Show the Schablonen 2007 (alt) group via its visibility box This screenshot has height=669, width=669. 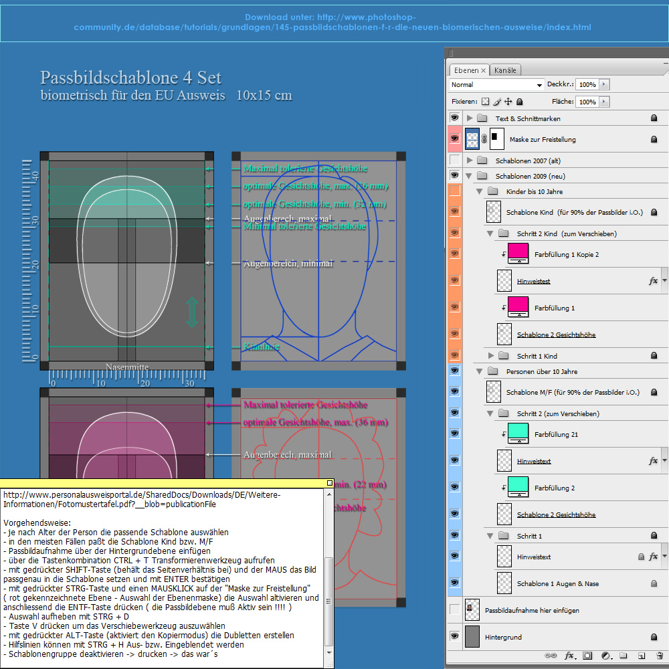455,160
